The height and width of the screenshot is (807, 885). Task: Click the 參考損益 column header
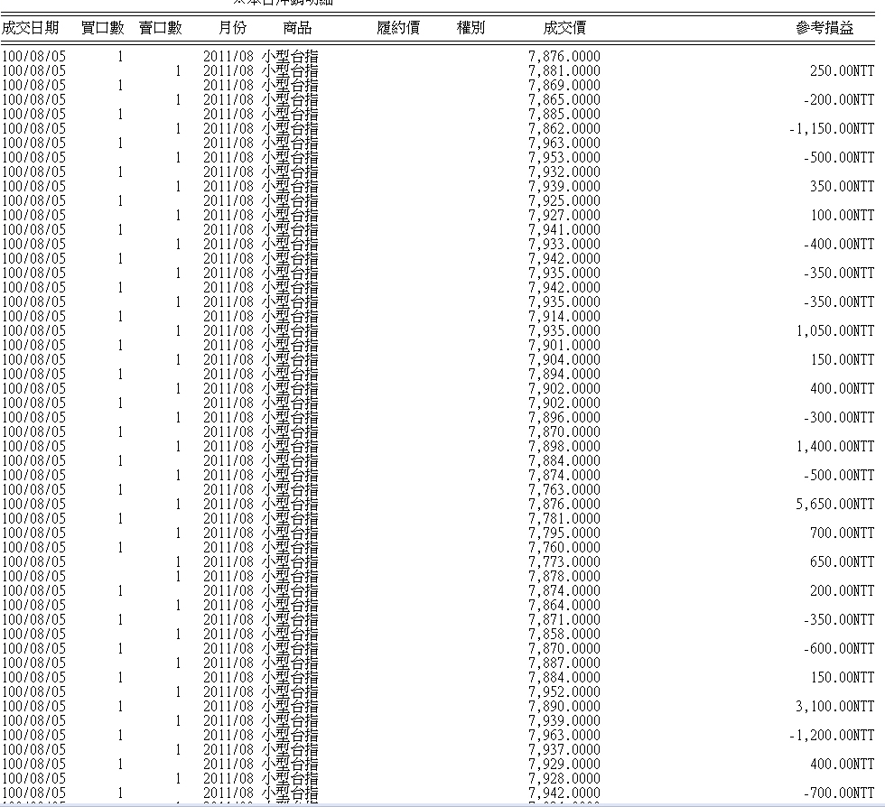click(x=825, y=28)
